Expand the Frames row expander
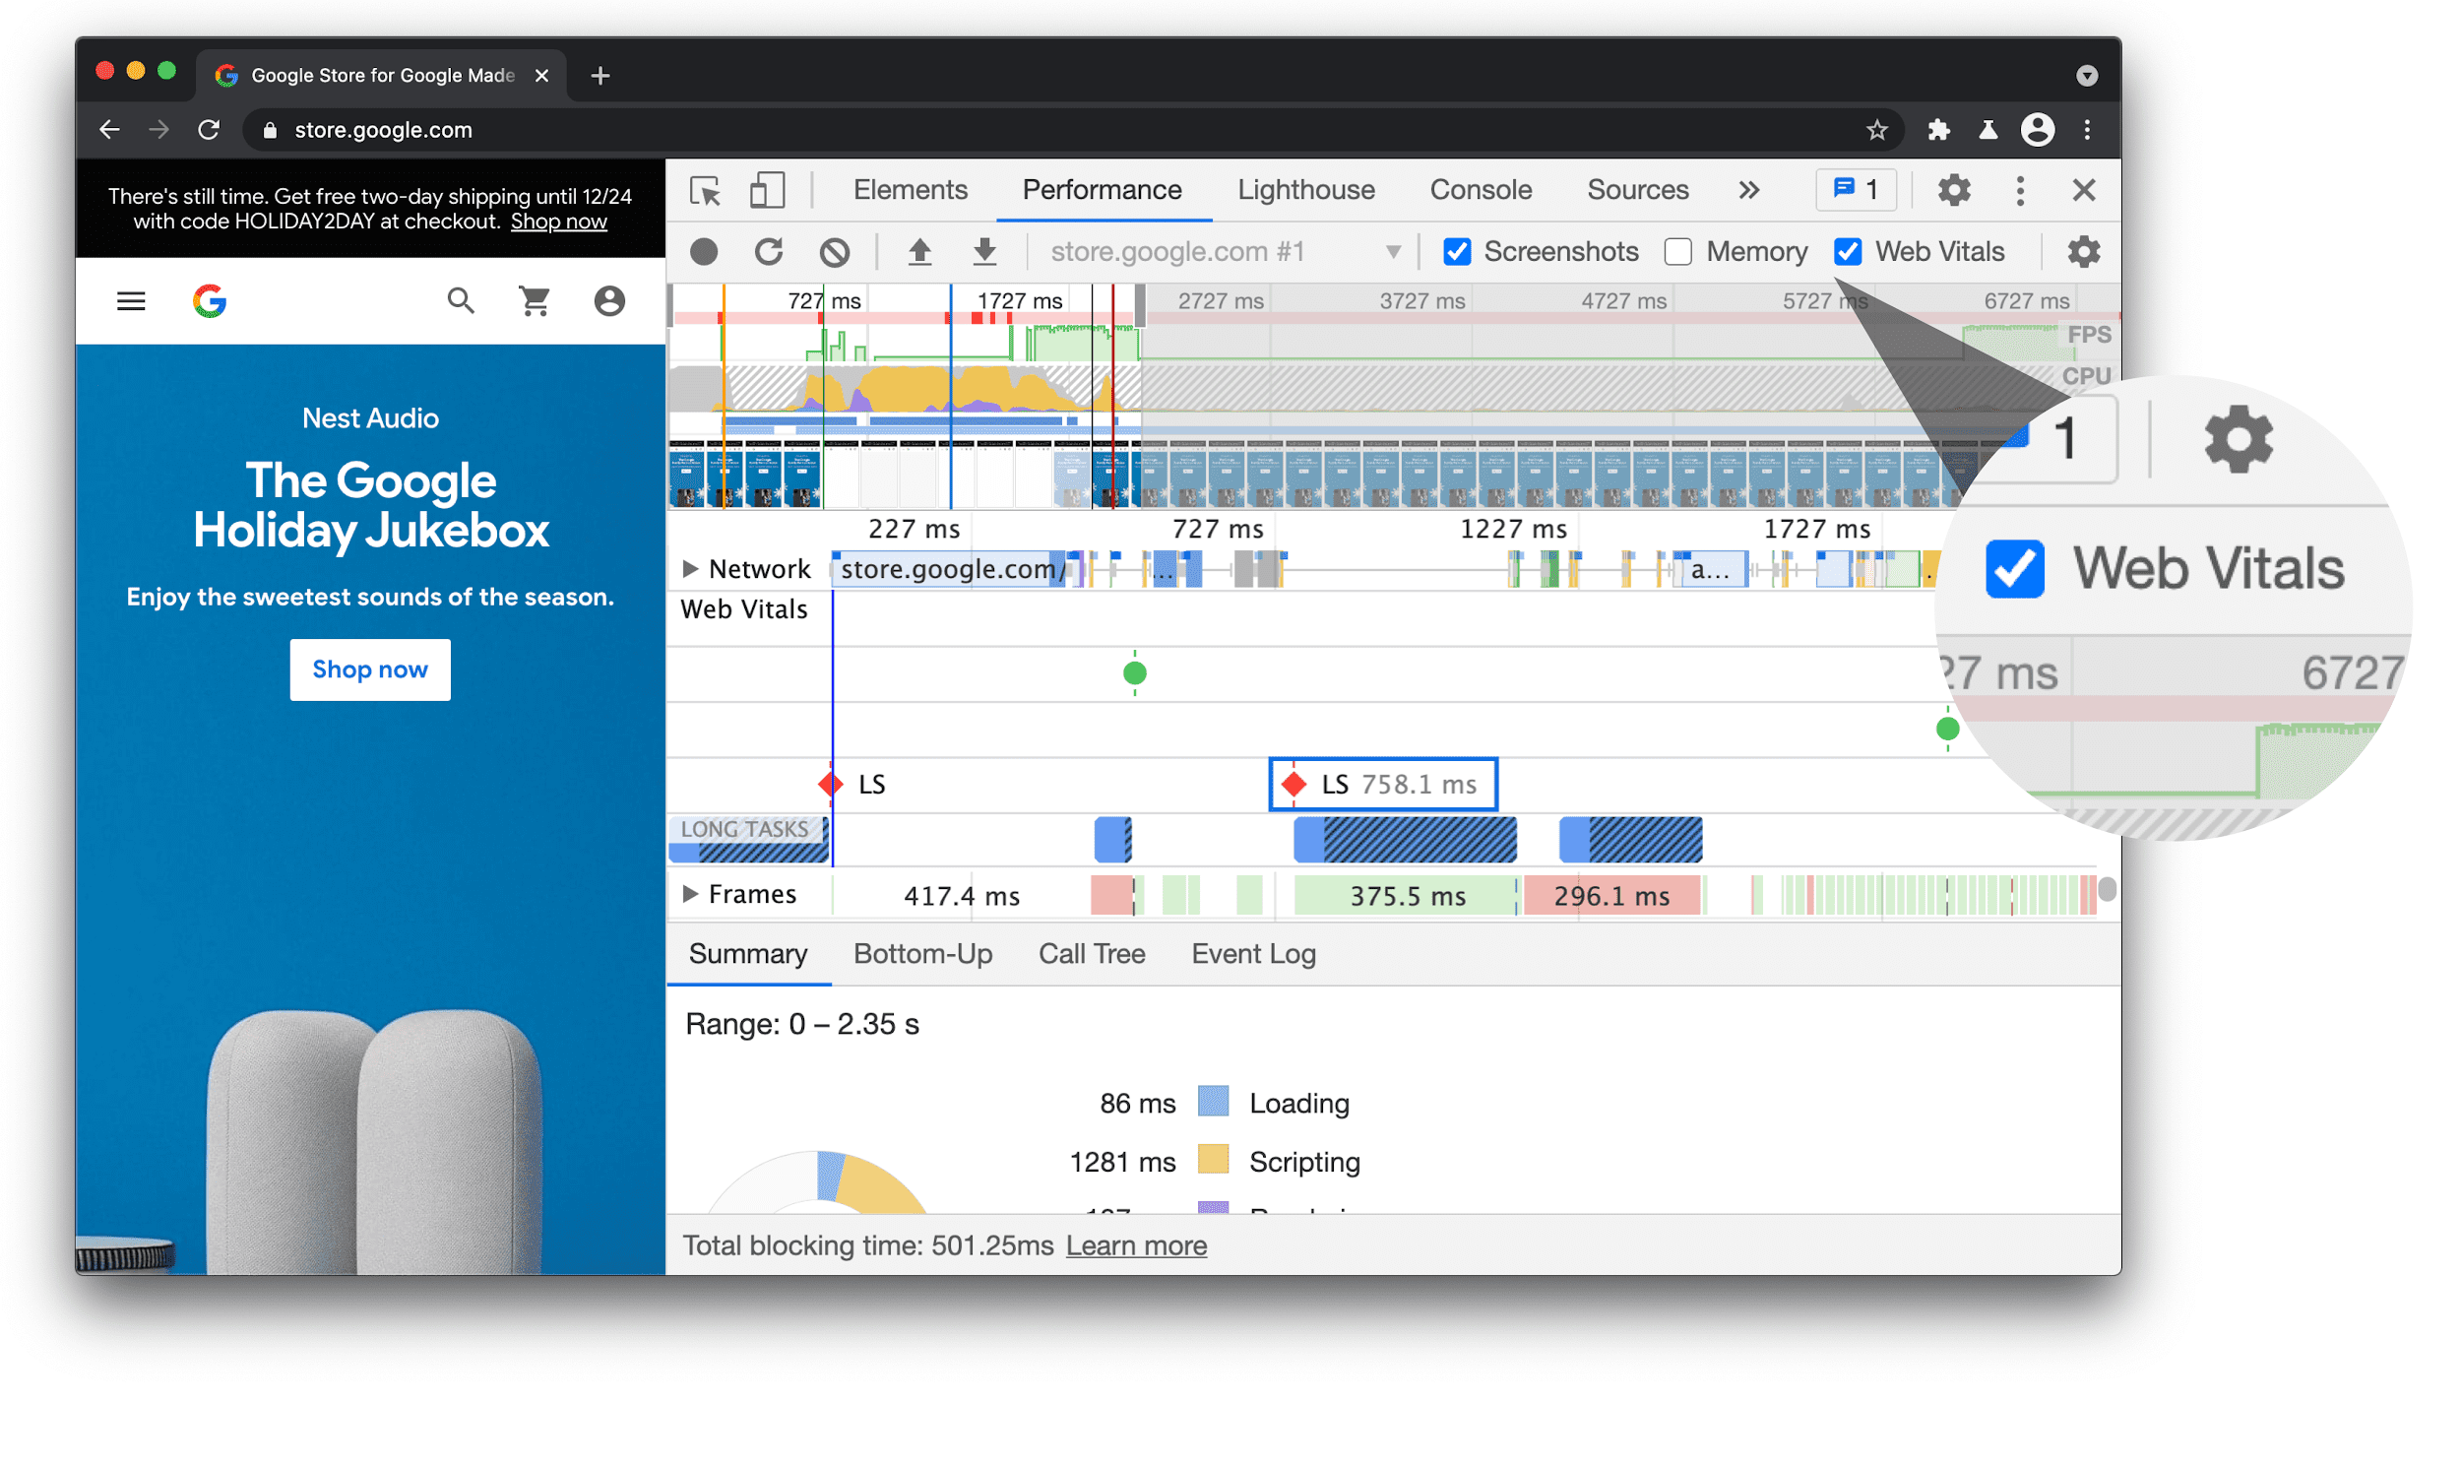Image resolution: width=2461 pixels, height=1465 pixels. coord(687,895)
